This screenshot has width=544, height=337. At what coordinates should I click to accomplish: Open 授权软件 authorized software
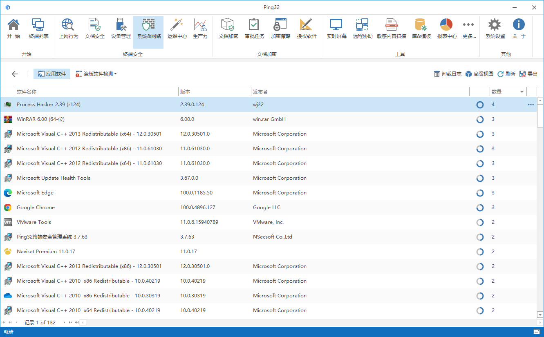click(x=307, y=29)
